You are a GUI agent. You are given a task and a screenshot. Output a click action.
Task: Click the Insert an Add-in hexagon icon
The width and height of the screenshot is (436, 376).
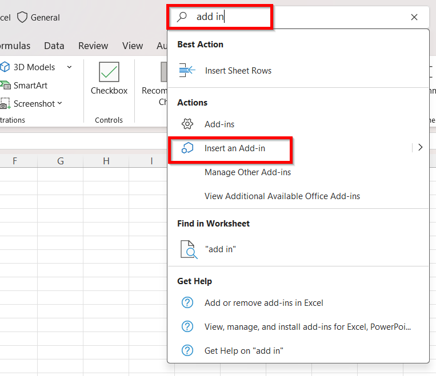(x=187, y=148)
